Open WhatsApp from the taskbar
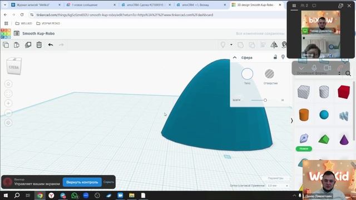Image resolution: width=356 pixels, height=200 pixels. click(74, 195)
